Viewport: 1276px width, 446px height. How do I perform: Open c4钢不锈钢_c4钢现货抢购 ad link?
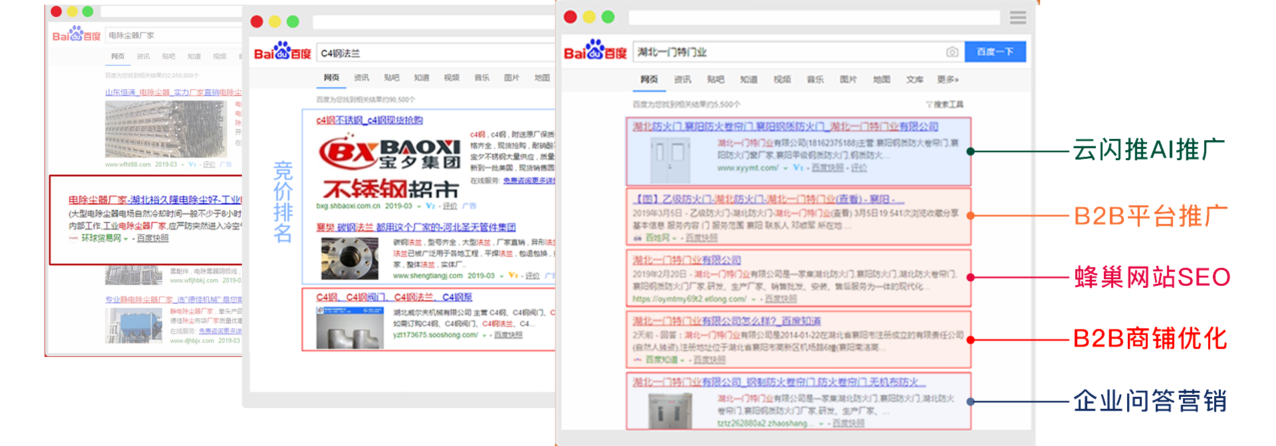(370, 120)
